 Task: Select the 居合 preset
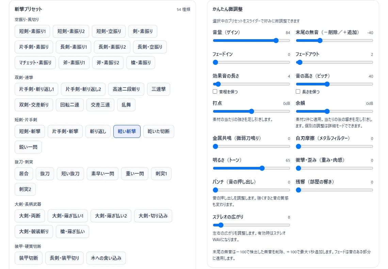[24, 173]
